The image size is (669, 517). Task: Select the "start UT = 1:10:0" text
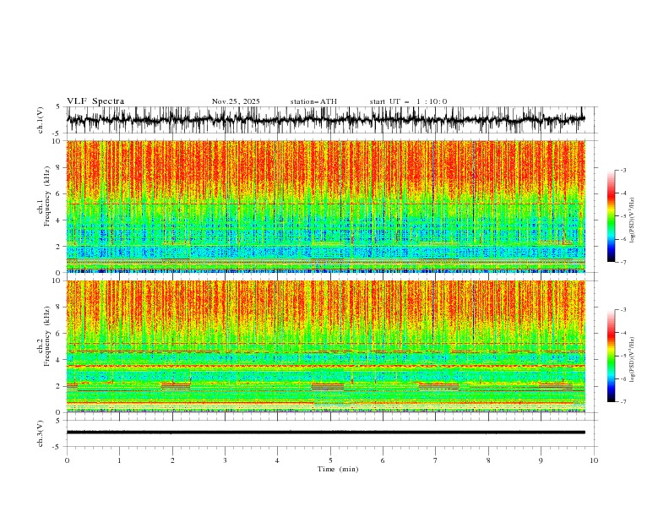(408, 101)
